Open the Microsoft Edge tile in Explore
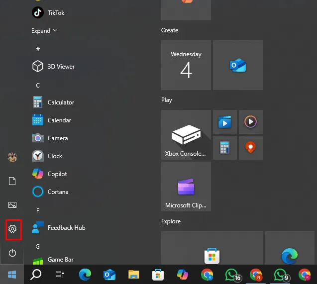The height and width of the screenshot is (284, 317). click(x=290, y=248)
